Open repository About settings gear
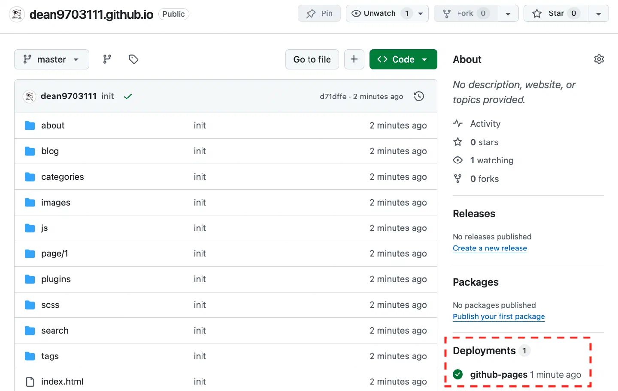Screen dimensions: 618x391 pos(599,59)
